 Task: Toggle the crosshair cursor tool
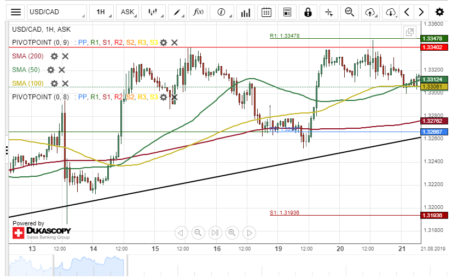(328, 12)
